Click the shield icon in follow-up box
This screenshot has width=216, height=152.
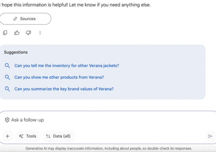(7, 120)
